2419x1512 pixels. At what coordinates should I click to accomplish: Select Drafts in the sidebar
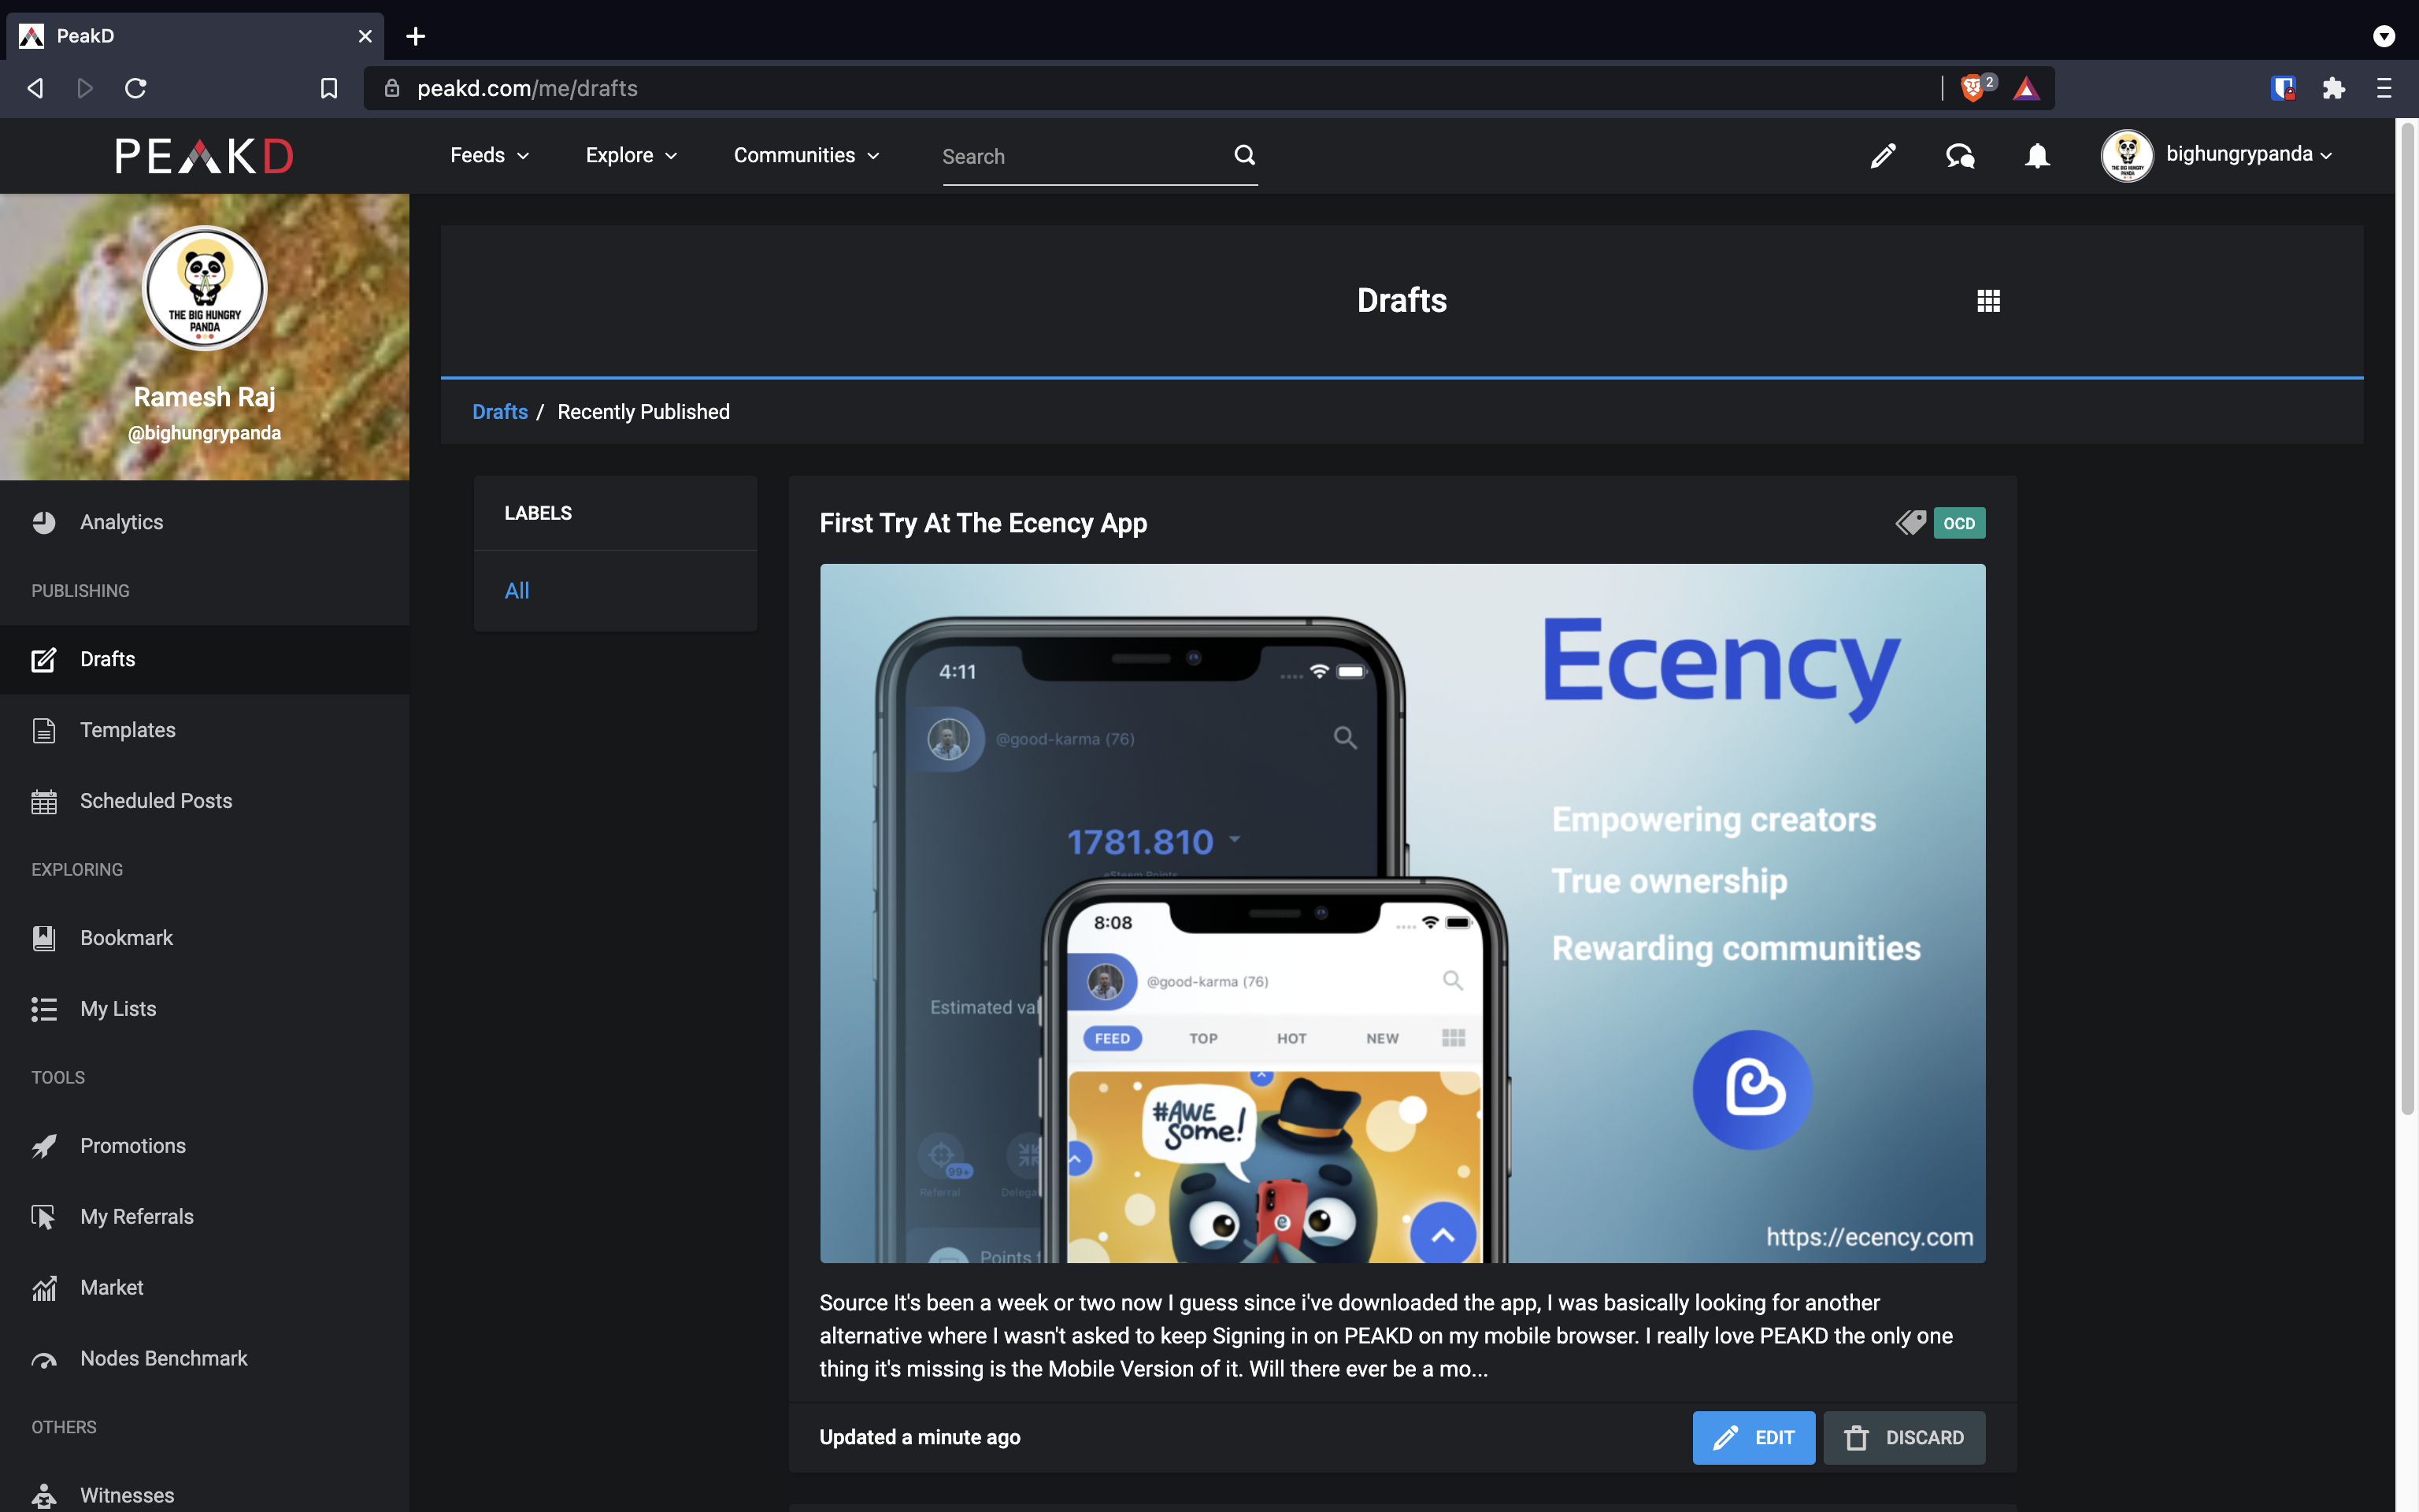coord(205,660)
